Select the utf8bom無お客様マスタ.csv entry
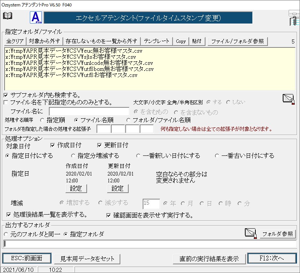300x273 pixels. click(79, 69)
